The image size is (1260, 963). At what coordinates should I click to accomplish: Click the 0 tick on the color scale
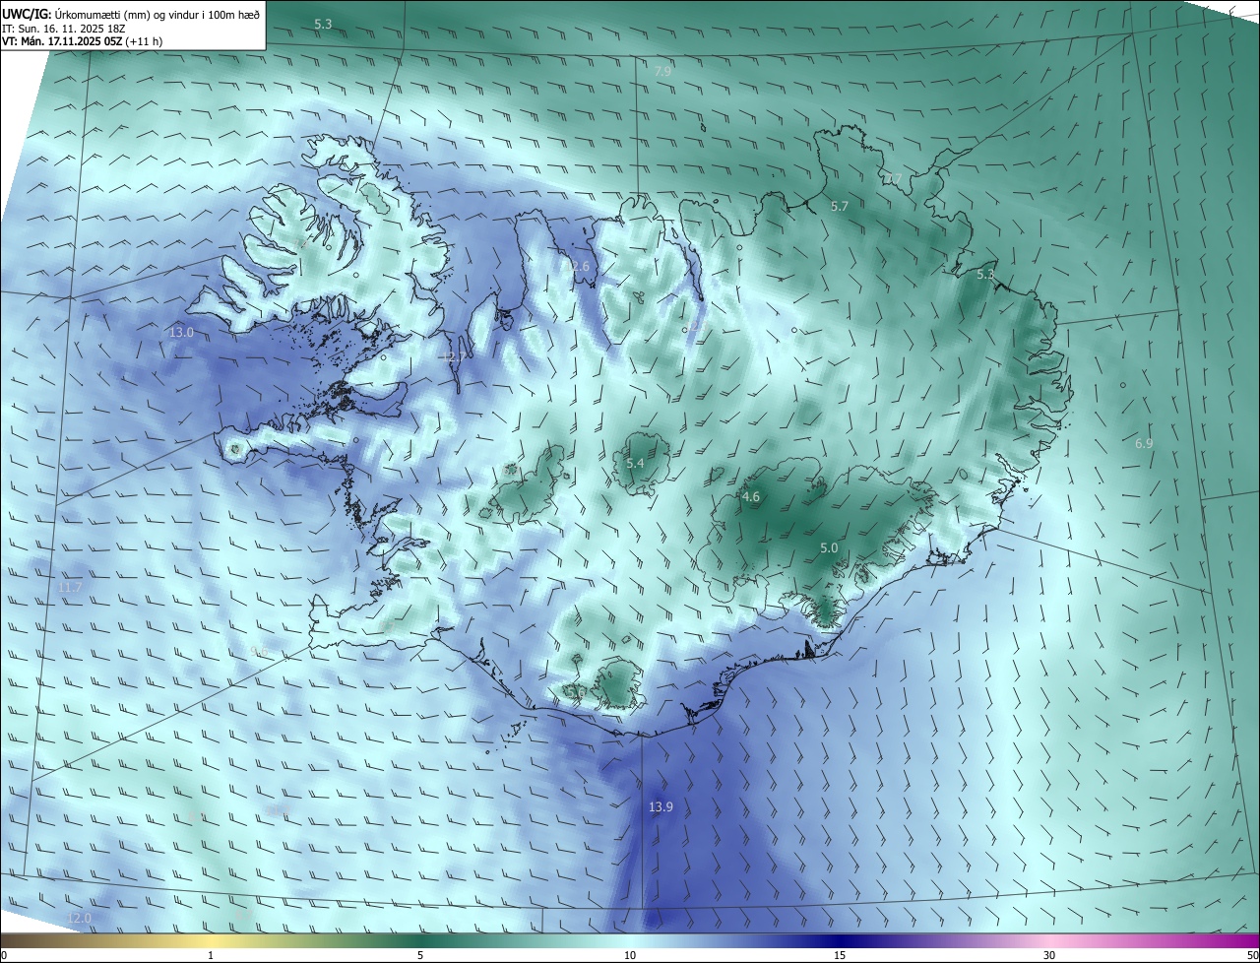pyautogui.click(x=4, y=955)
